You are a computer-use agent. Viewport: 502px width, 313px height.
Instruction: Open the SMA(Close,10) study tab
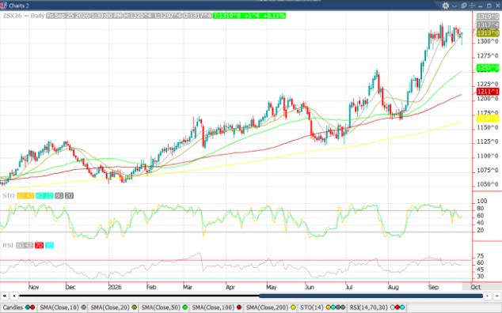pos(63,307)
